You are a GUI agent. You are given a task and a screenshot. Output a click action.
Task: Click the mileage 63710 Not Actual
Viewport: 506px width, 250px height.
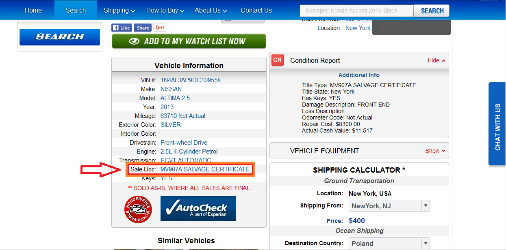tap(183, 116)
